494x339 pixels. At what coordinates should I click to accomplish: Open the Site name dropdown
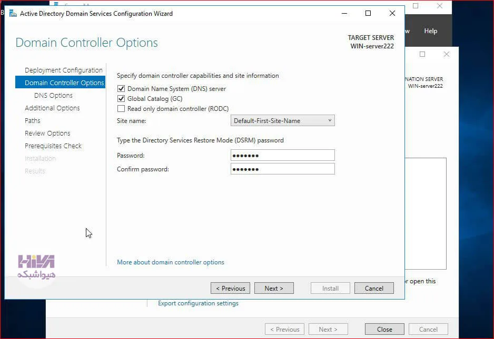coord(283,121)
